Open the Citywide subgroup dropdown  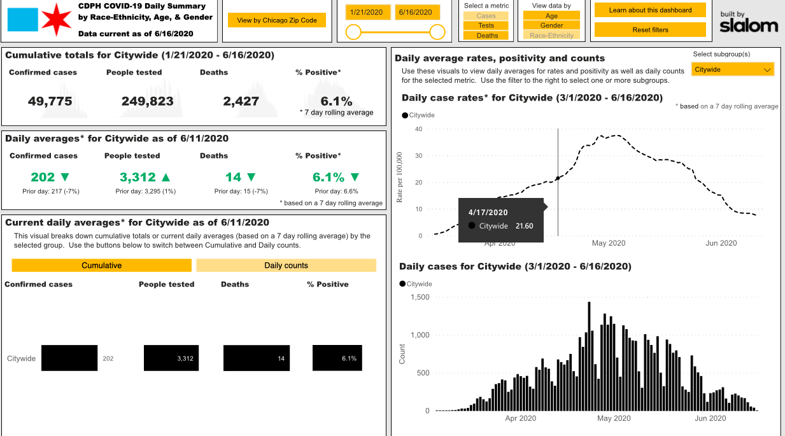733,69
